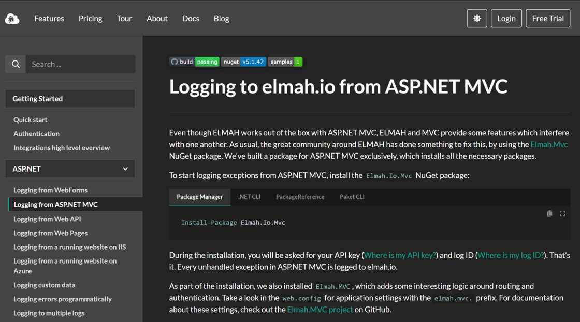This screenshot has height=322, width=580.
Task: Navigate to Docs
Action: coord(191,19)
